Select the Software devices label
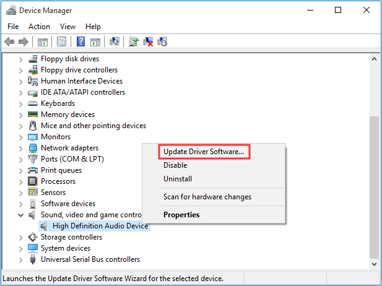 point(68,204)
